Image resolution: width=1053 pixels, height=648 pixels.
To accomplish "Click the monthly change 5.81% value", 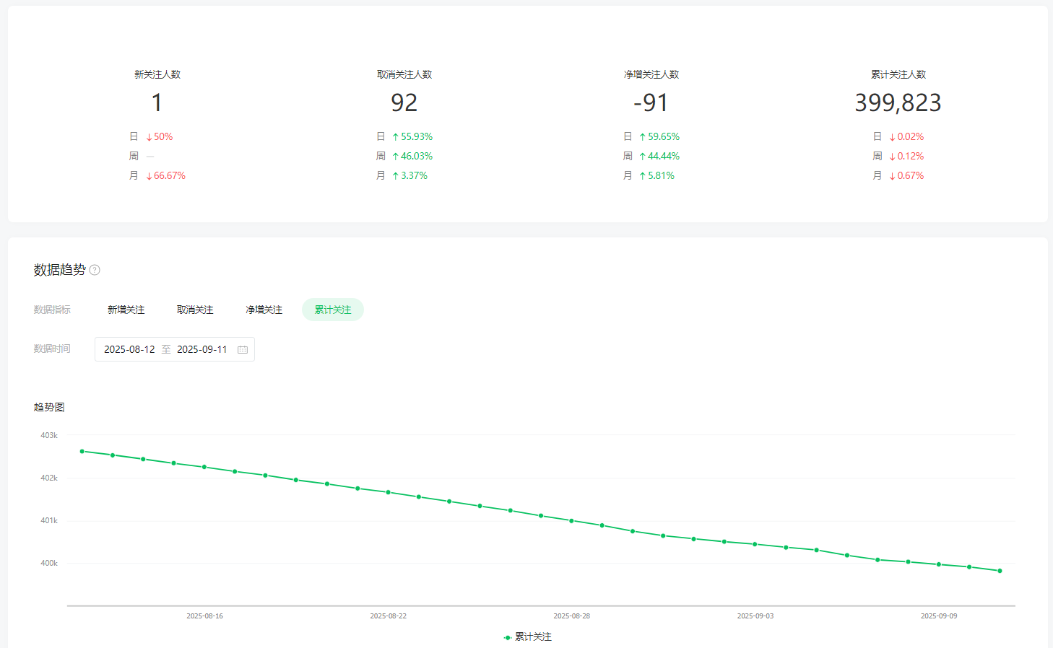I will (657, 175).
